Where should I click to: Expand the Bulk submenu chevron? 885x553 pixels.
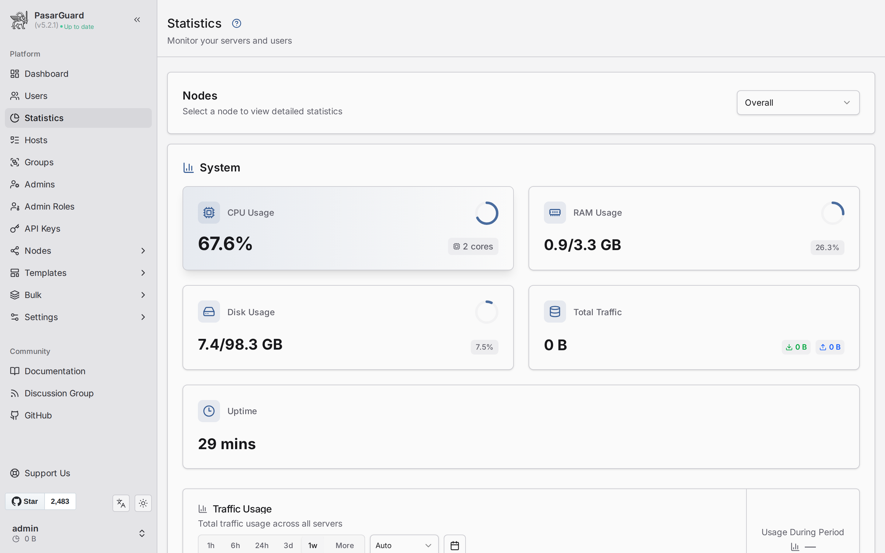click(143, 295)
